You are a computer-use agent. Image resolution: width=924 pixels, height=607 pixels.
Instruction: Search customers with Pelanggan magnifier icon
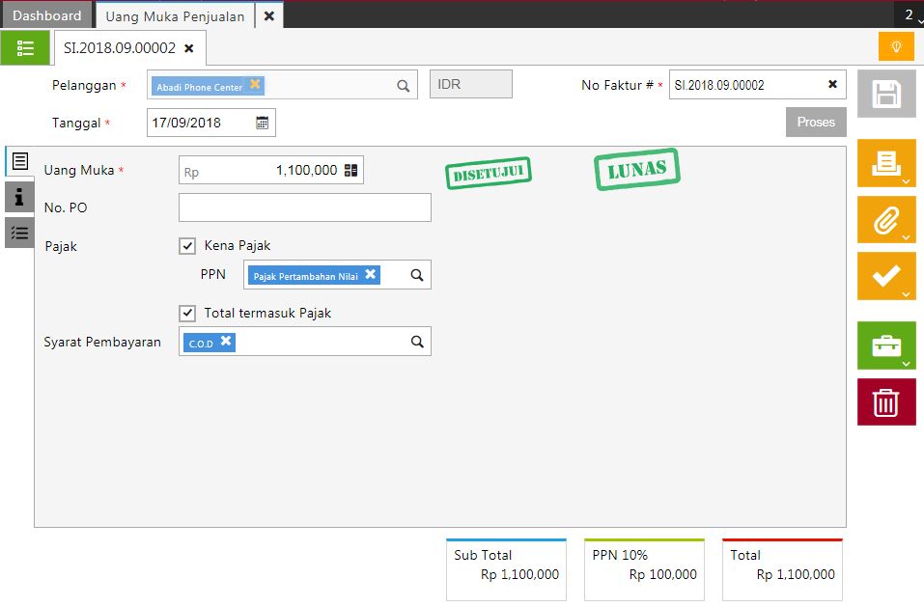(x=404, y=86)
